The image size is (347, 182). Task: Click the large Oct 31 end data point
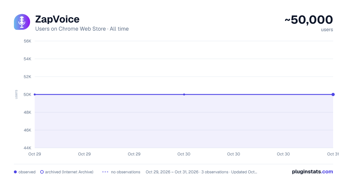(x=333, y=94)
